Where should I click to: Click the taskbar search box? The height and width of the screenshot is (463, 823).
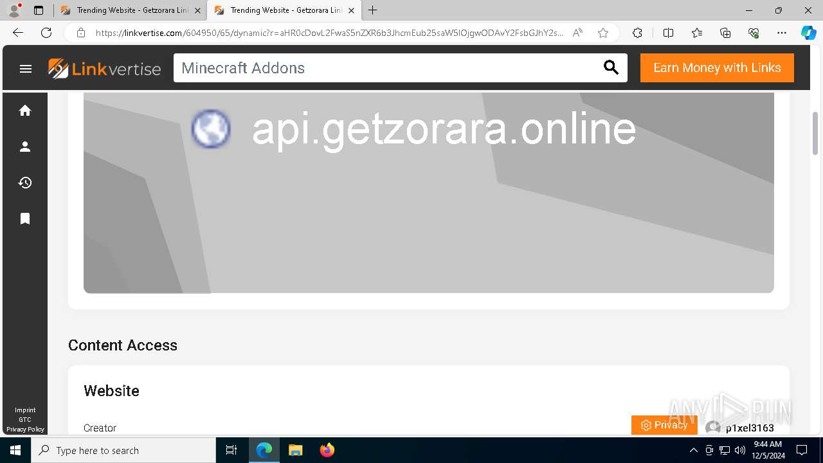(x=123, y=450)
